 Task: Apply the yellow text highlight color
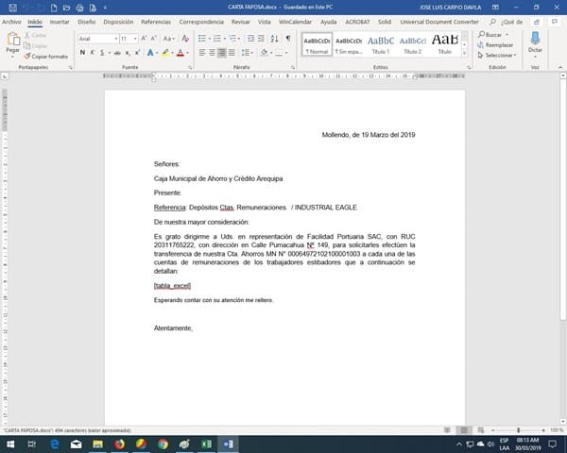[165, 53]
